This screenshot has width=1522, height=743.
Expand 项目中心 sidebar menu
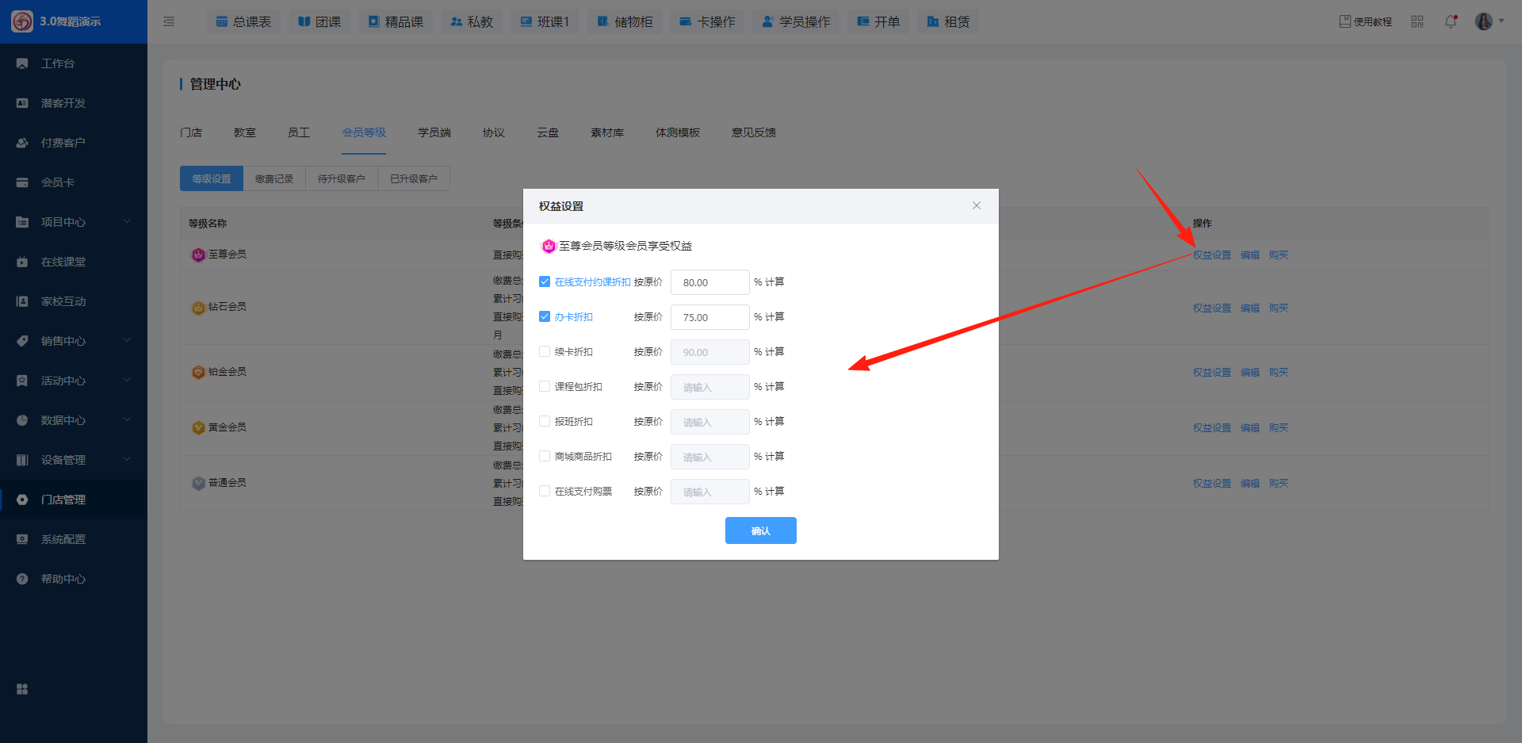pyautogui.click(x=73, y=222)
